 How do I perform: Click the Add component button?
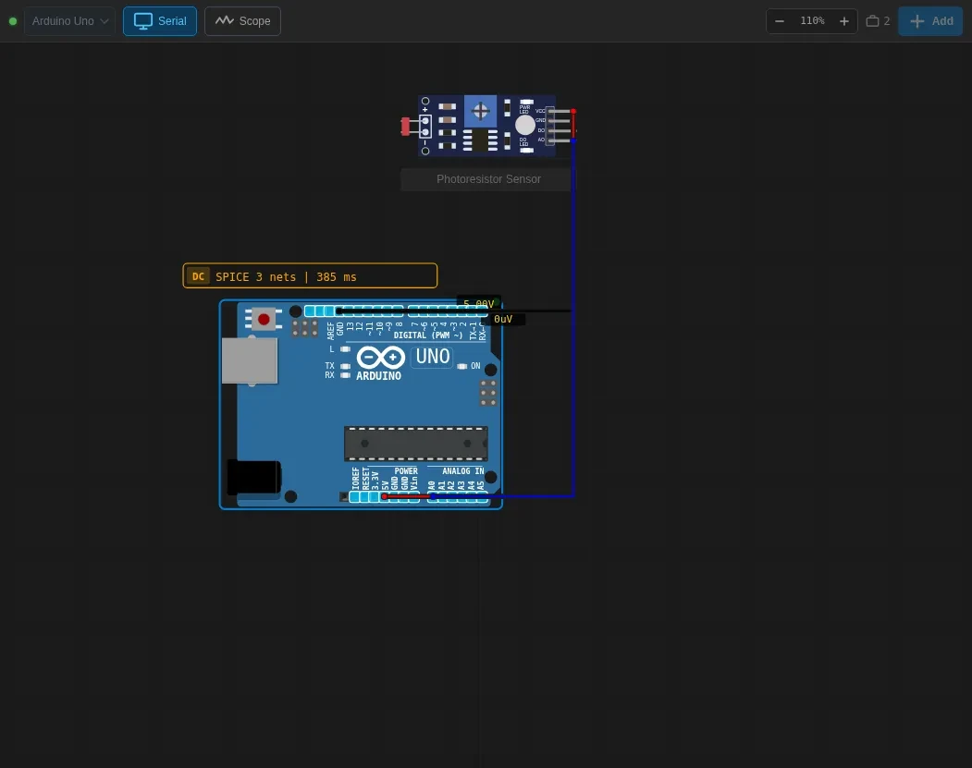coord(930,21)
